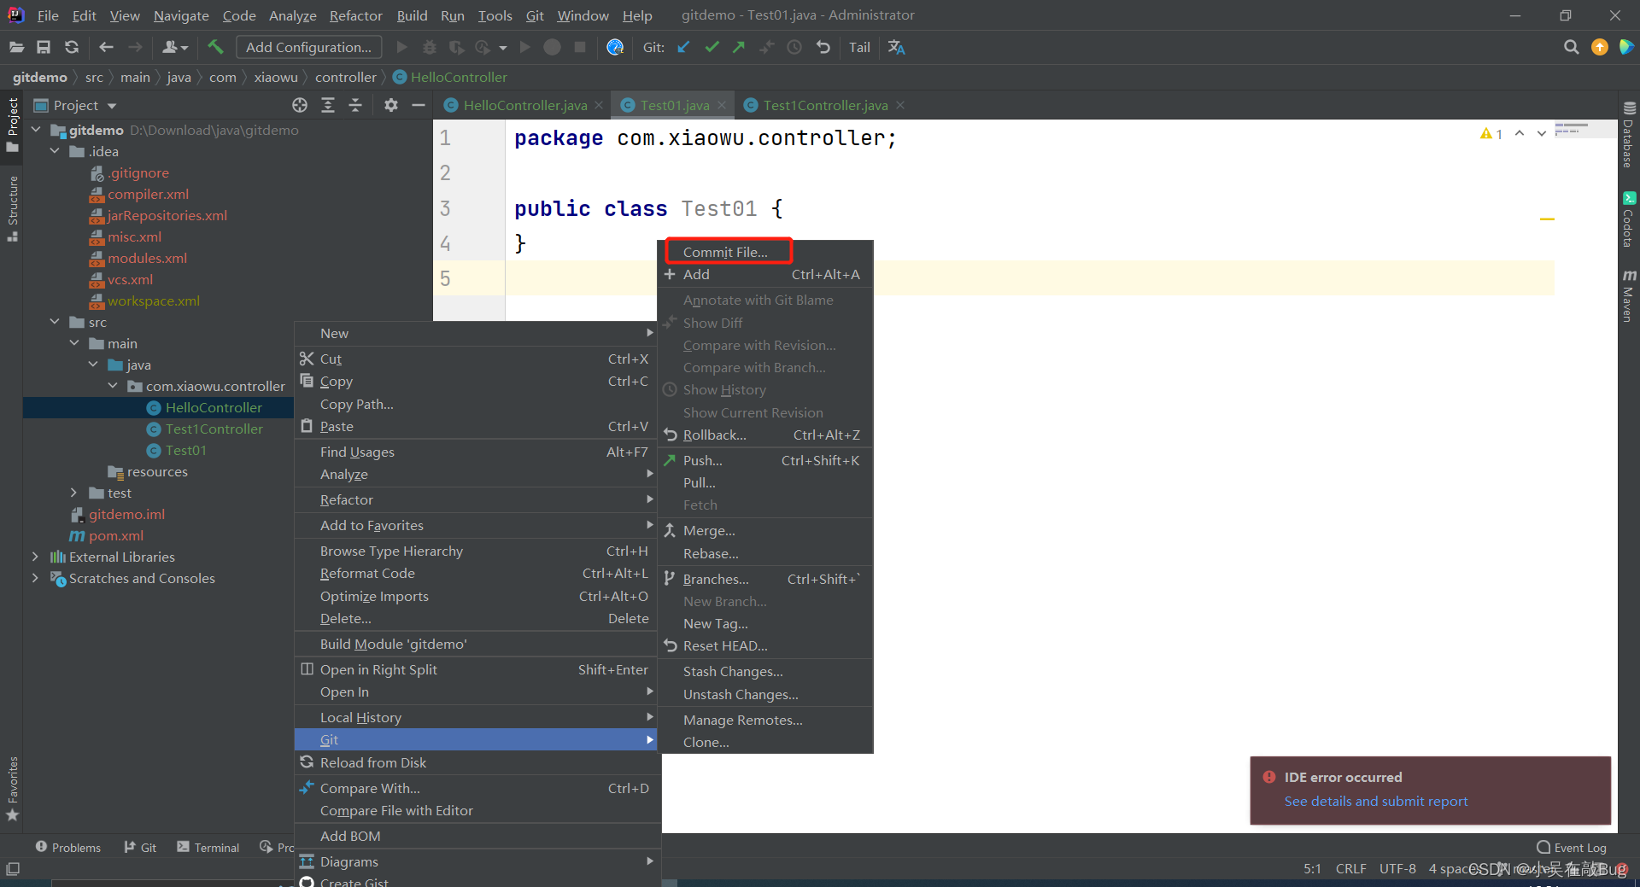Click the Tail toolbar button

tap(859, 48)
